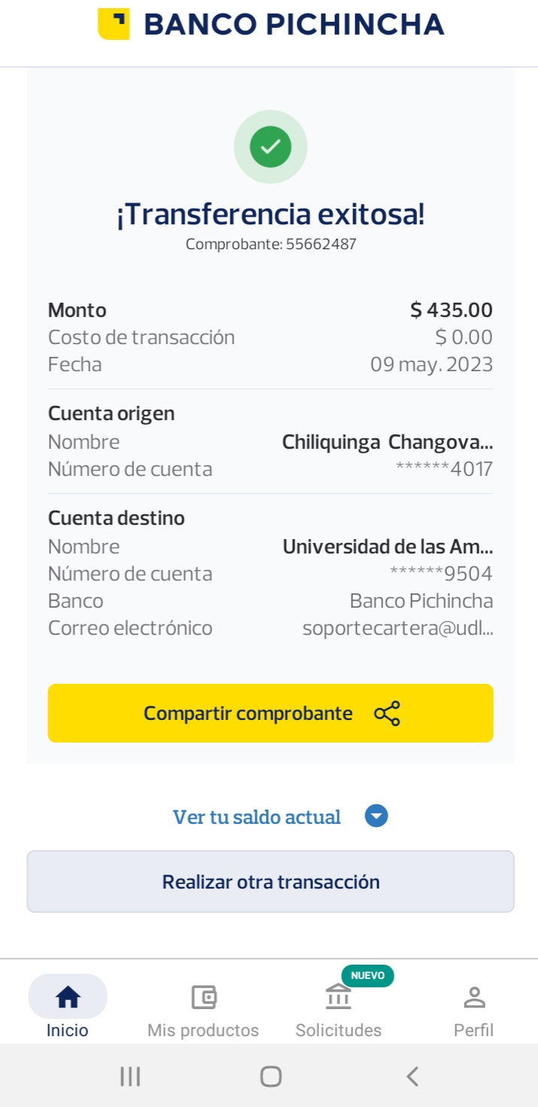This screenshot has width=538, height=1107.
Task: Tap the comprobante number 55662487
Action: 321,244
